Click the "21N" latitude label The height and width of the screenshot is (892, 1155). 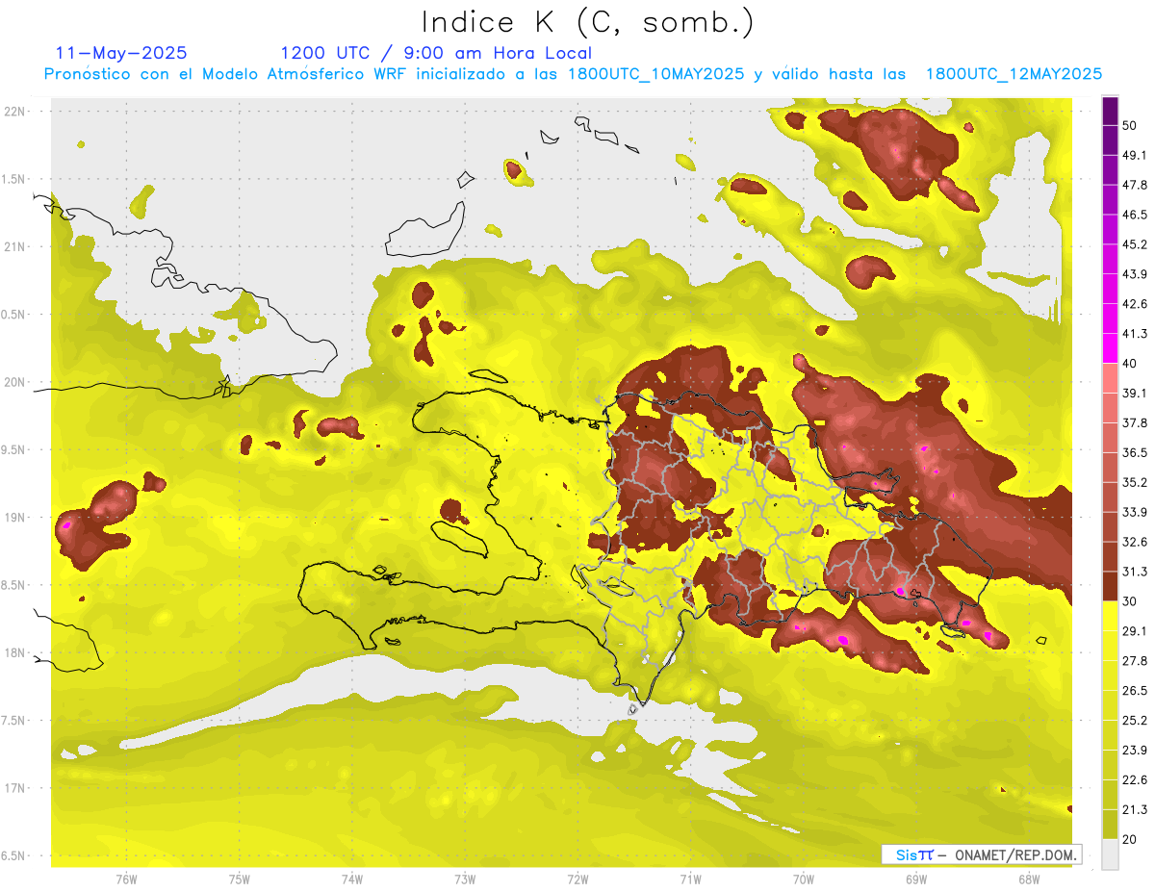pyautogui.click(x=16, y=246)
